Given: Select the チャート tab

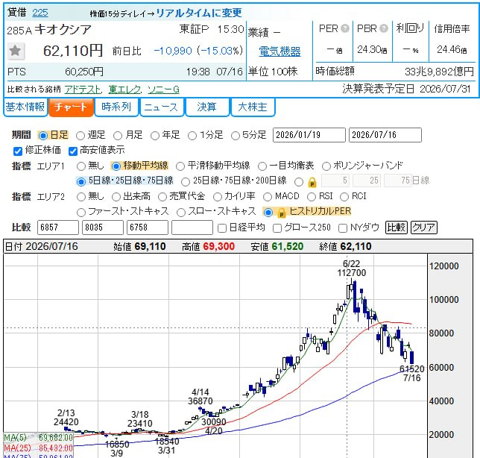Looking at the screenshot, I should [71, 107].
